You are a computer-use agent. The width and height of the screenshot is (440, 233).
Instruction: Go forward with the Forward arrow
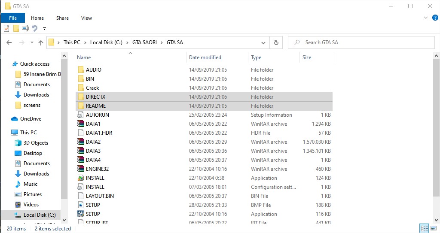(x=21, y=42)
